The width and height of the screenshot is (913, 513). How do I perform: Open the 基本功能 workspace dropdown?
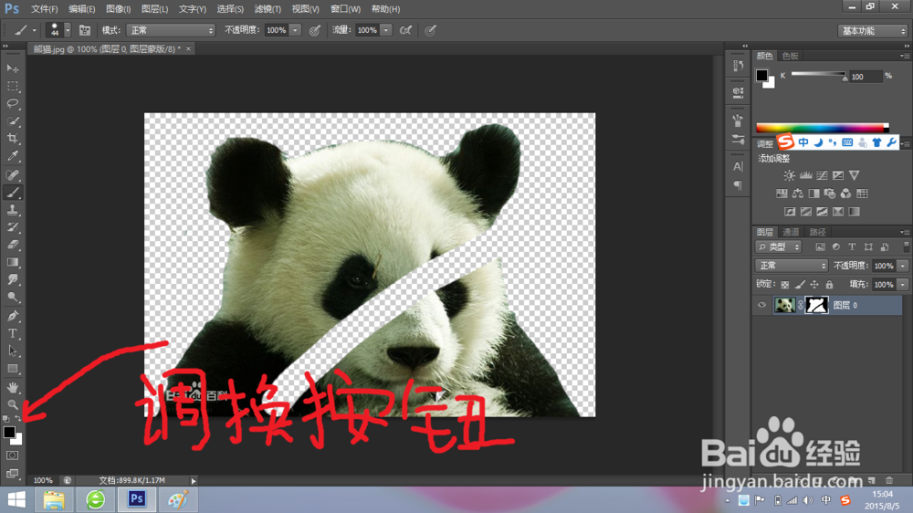pyautogui.click(x=872, y=31)
